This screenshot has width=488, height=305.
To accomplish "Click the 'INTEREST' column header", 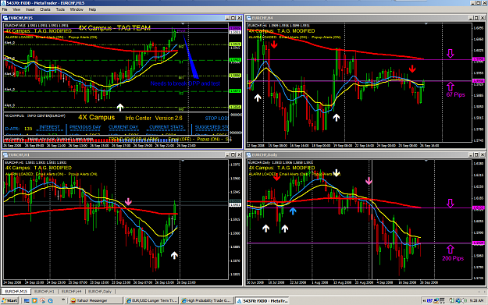I will coord(49,127).
